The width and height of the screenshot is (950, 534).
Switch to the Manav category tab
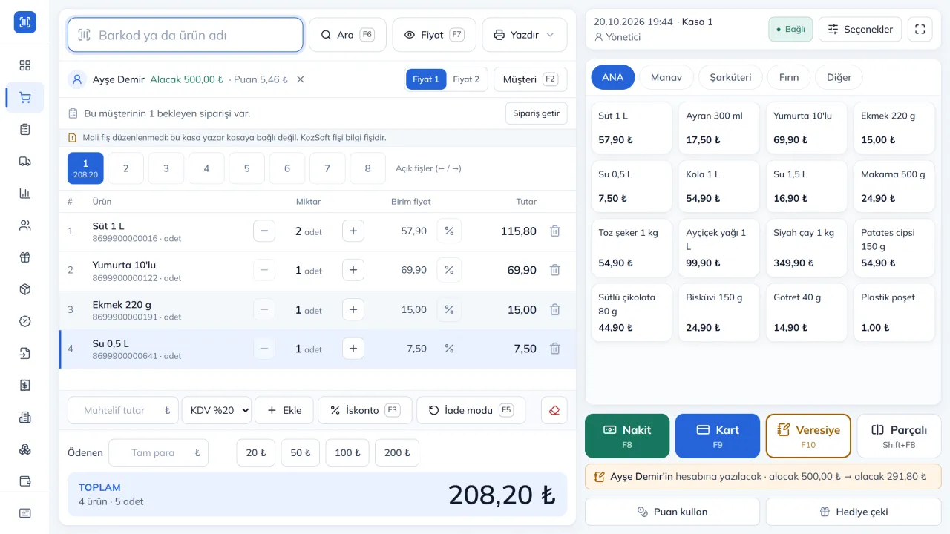click(x=666, y=77)
